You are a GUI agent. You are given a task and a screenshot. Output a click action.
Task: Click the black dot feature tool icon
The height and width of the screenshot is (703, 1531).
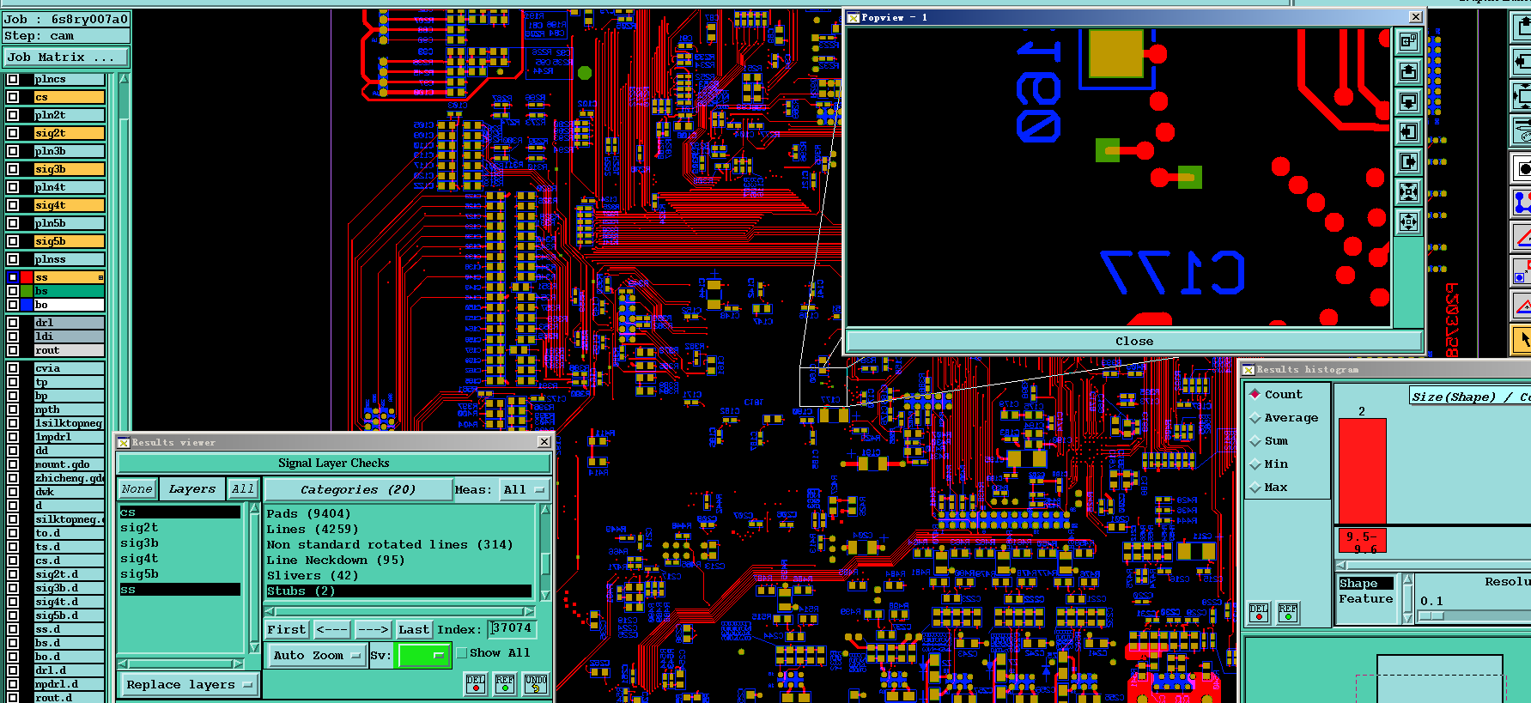(x=1522, y=168)
